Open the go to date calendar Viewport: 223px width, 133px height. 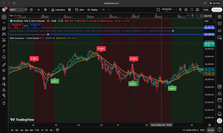[x=57, y=130]
